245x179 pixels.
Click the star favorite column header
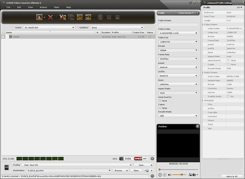coord(97,33)
